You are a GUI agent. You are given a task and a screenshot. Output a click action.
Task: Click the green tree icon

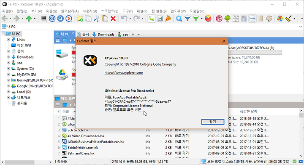[x=228, y=19]
